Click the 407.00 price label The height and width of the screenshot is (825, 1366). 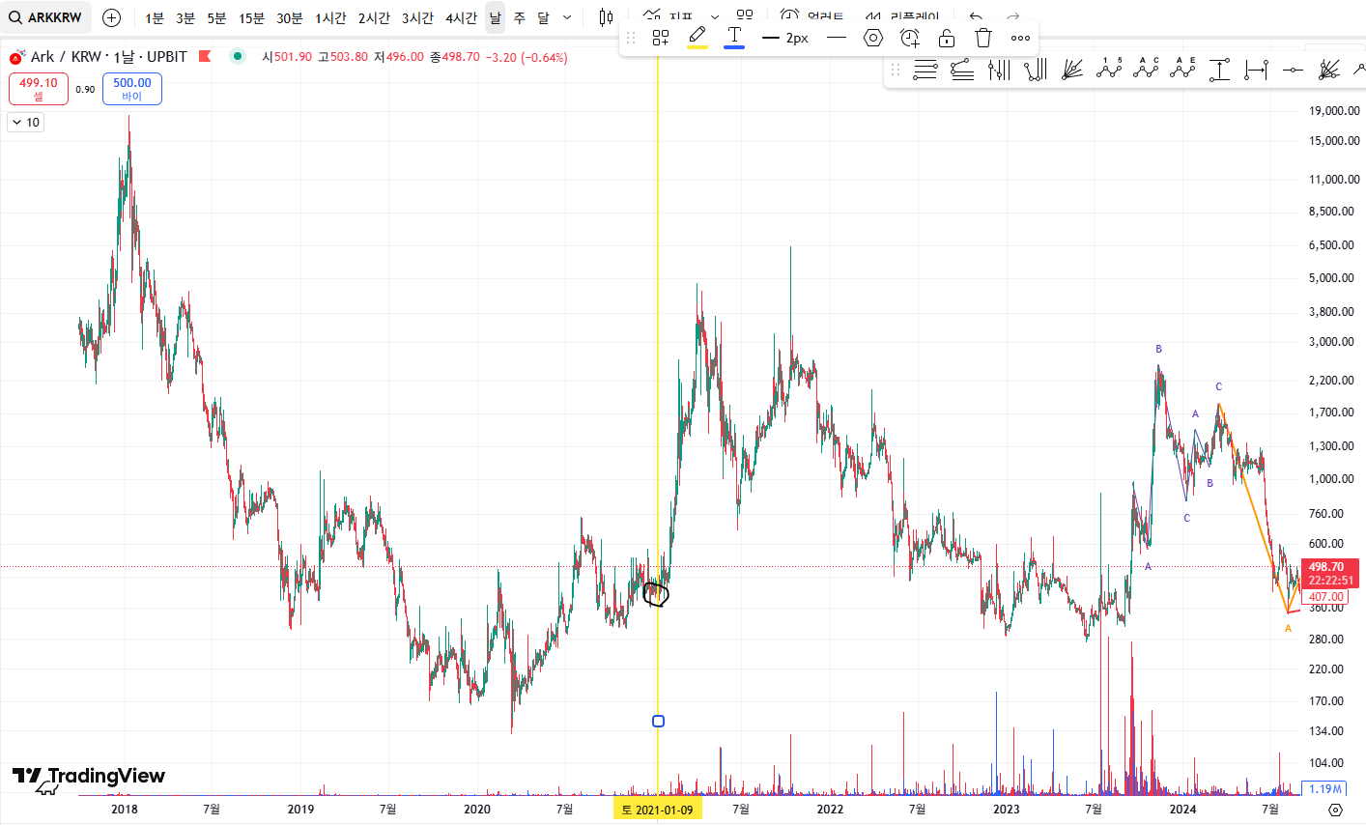[1325, 597]
